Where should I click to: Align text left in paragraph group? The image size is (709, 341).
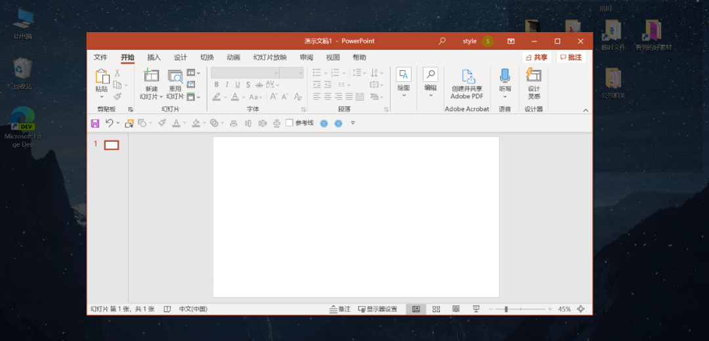pyautogui.click(x=317, y=96)
